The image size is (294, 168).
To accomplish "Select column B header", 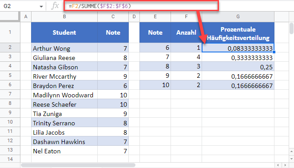I will pos(64,17).
